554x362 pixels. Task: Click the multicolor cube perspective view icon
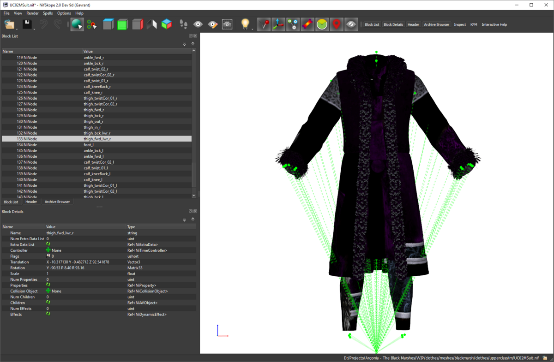(x=166, y=24)
